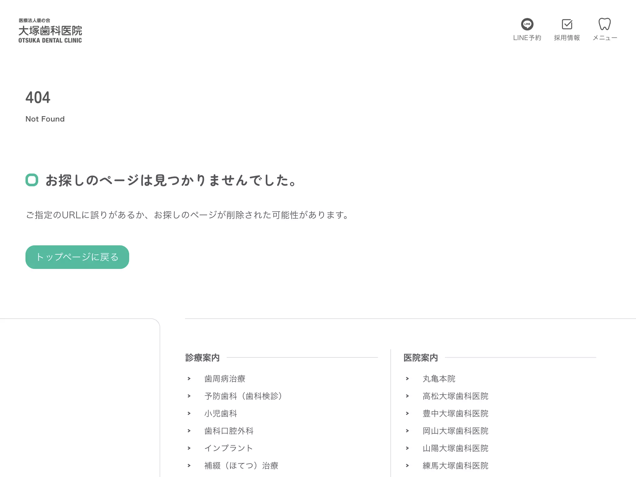
Task: Click the 診療案内 section heading
Action: click(x=202, y=358)
